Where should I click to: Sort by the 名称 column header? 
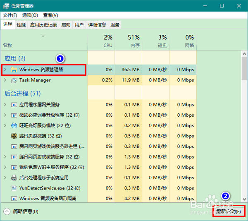coord(44,41)
